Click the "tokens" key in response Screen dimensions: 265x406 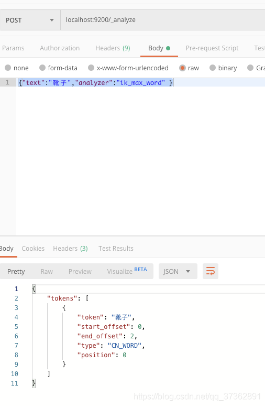pos(62,298)
